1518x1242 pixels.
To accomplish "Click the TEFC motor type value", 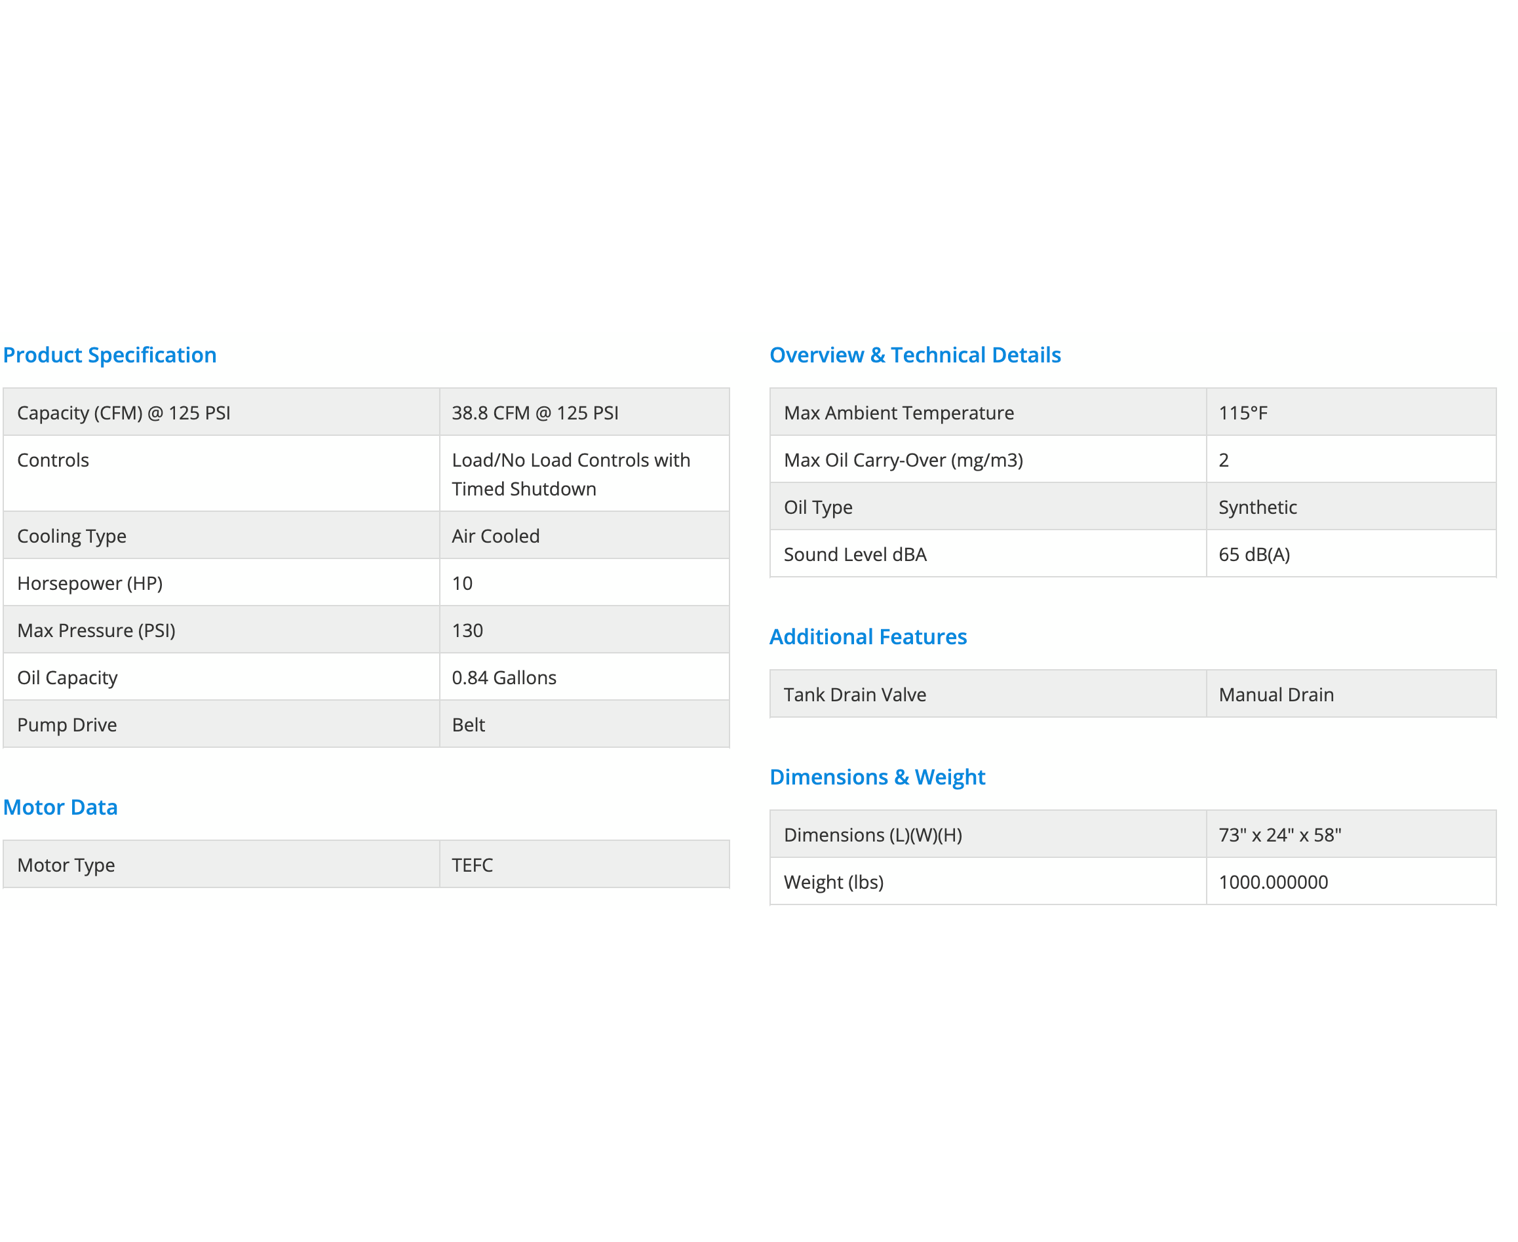I will pyautogui.click(x=472, y=865).
